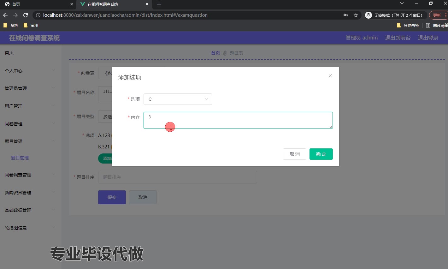Viewport: 448px width, 269px height.
Task: Expand 个人中心 sidebar menu
Action: coord(31,71)
